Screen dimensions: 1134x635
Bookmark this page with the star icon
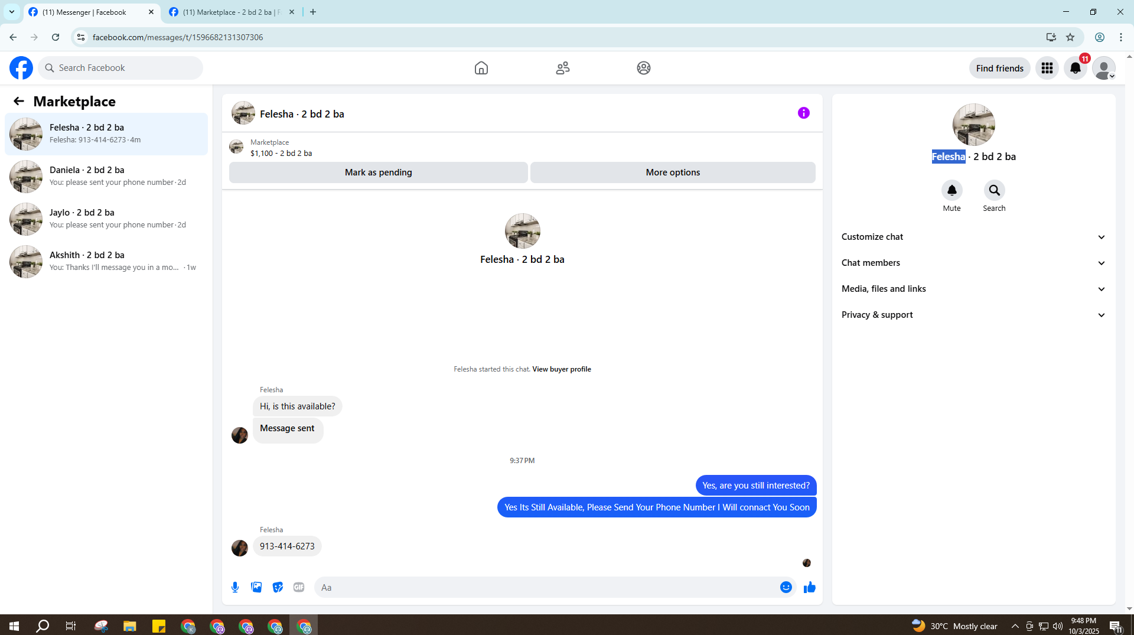pos(1070,37)
